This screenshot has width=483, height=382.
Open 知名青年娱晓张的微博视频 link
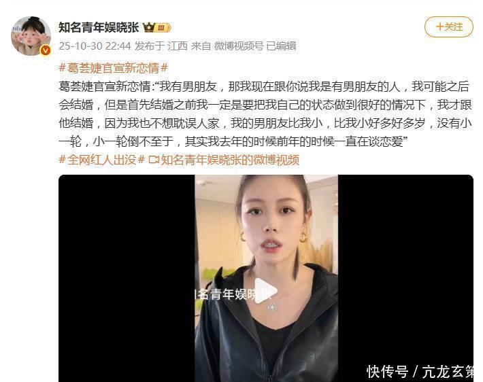[230, 160]
